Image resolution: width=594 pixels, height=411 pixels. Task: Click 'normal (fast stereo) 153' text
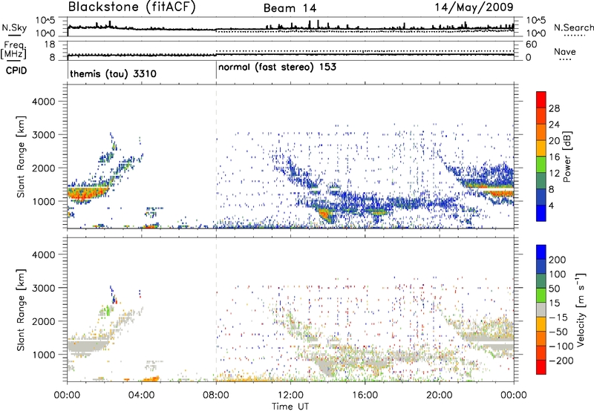(277, 68)
